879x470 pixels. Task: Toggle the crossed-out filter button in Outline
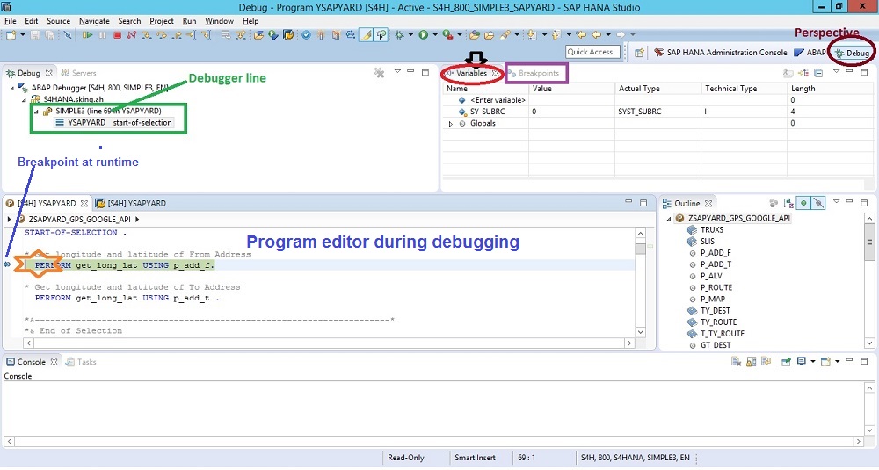(818, 203)
